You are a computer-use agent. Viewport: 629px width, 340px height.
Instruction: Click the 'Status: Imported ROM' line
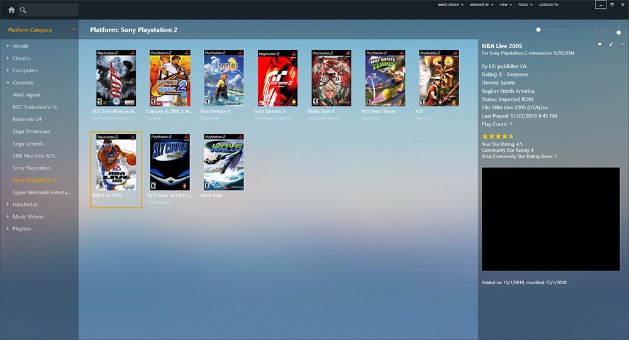pos(508,99)
